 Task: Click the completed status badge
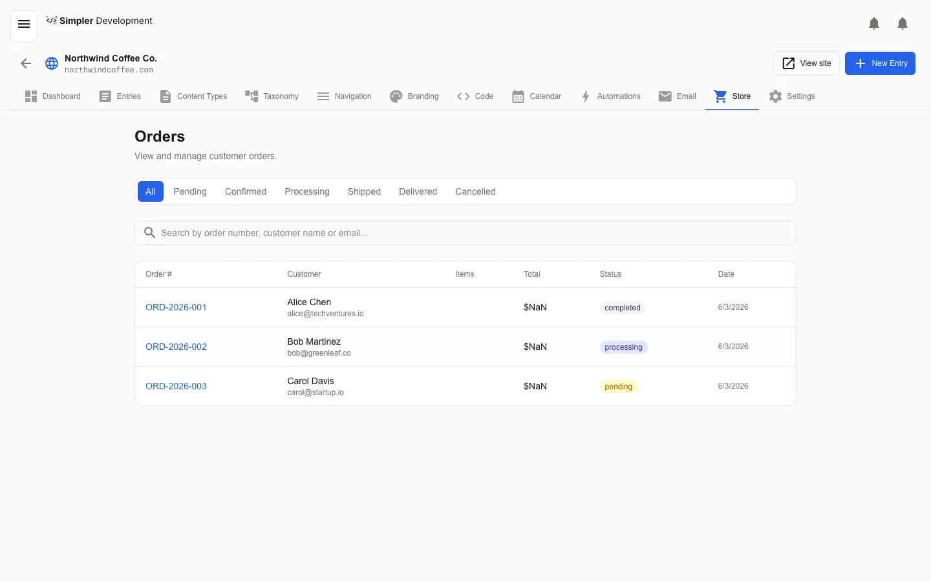(x=623, y=308)
